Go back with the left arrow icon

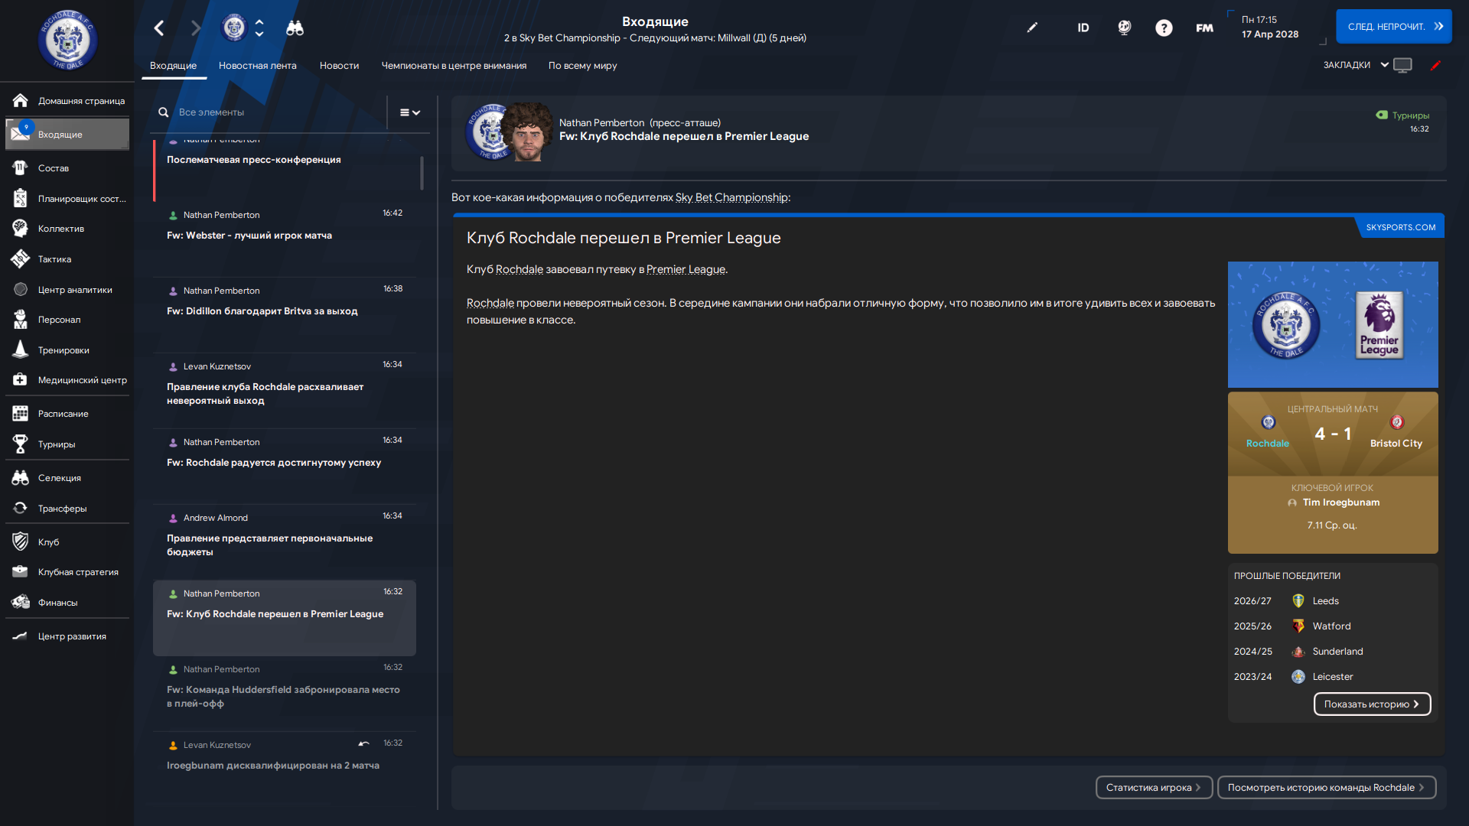click(x=159, y=28)
